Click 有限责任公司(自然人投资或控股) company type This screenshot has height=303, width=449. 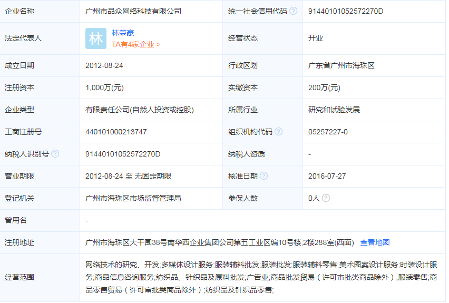point(140,110)
